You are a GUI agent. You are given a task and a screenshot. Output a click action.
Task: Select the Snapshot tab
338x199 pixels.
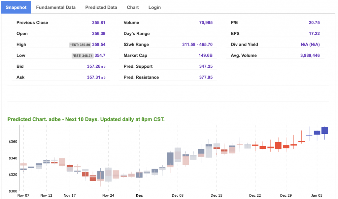pos(16,7)
